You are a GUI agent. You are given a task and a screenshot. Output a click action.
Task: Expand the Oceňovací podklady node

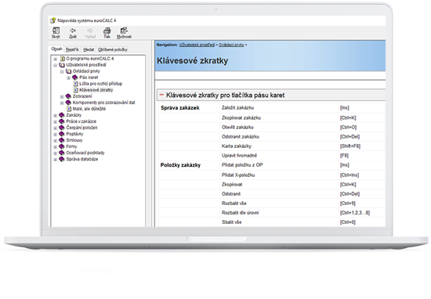coord(56,153)
